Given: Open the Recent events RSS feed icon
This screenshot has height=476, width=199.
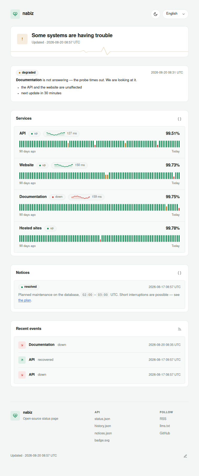Looking at the screenshot, I should click(x=179, y=329).
